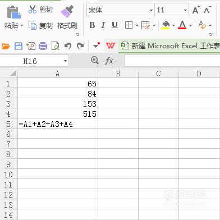Expand the quick access toolbar customize arrow
220x220 pixels.
point(96,45)
